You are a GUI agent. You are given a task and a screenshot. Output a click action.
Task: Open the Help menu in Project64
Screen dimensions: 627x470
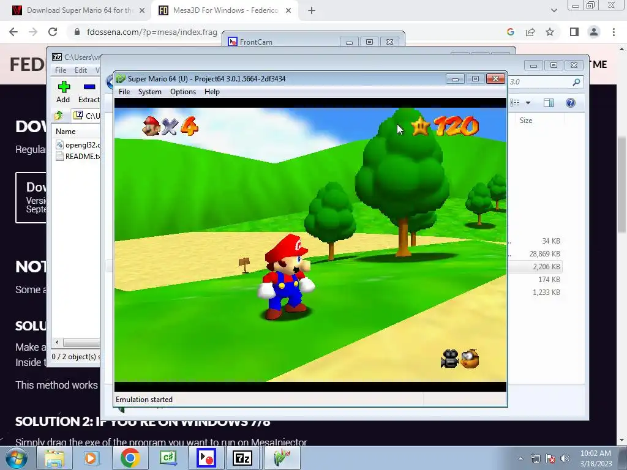(212, 92)
